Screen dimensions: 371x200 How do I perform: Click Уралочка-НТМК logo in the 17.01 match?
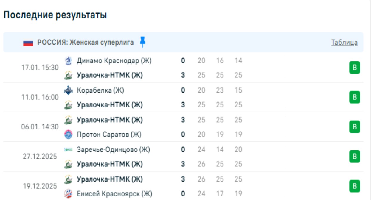[x=68, y=76]
